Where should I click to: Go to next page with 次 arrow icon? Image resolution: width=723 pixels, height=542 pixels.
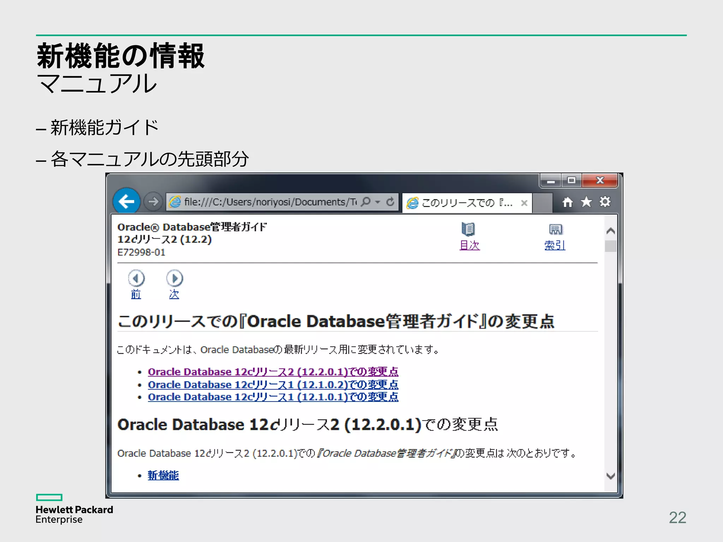174,278
